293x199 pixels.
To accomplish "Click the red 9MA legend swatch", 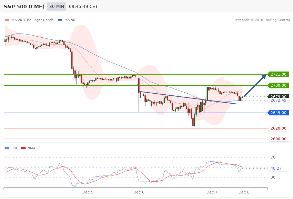I will tap(23, 148).
